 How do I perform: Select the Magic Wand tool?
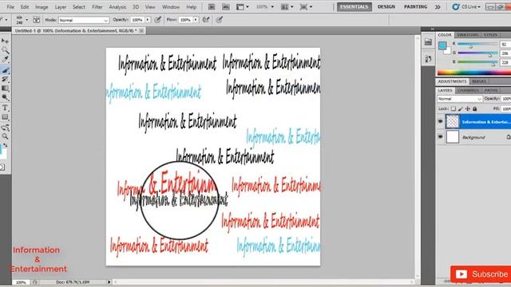(5, 49)
